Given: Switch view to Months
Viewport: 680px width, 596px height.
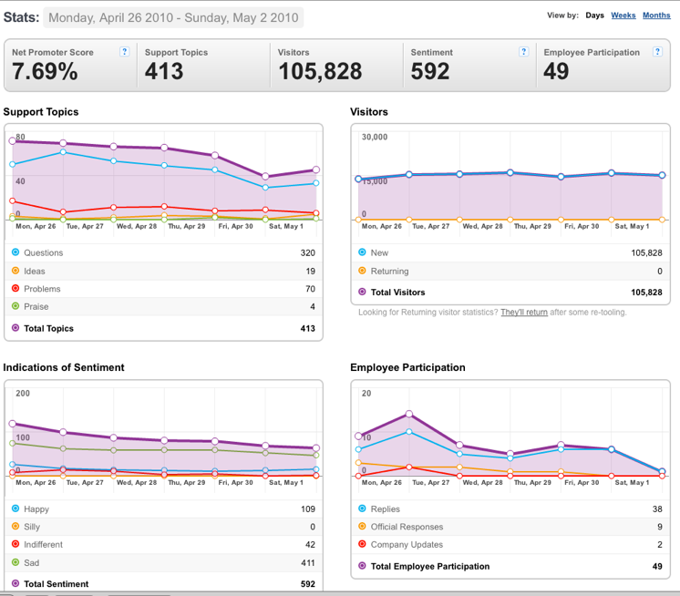Looking at the screenshot, I should (656, 15).
